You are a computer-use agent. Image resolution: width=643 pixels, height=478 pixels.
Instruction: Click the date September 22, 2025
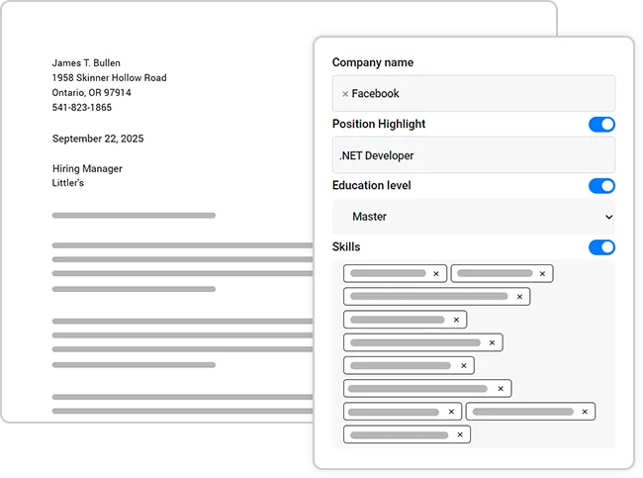pyautogui.click(x=98, y=139)
